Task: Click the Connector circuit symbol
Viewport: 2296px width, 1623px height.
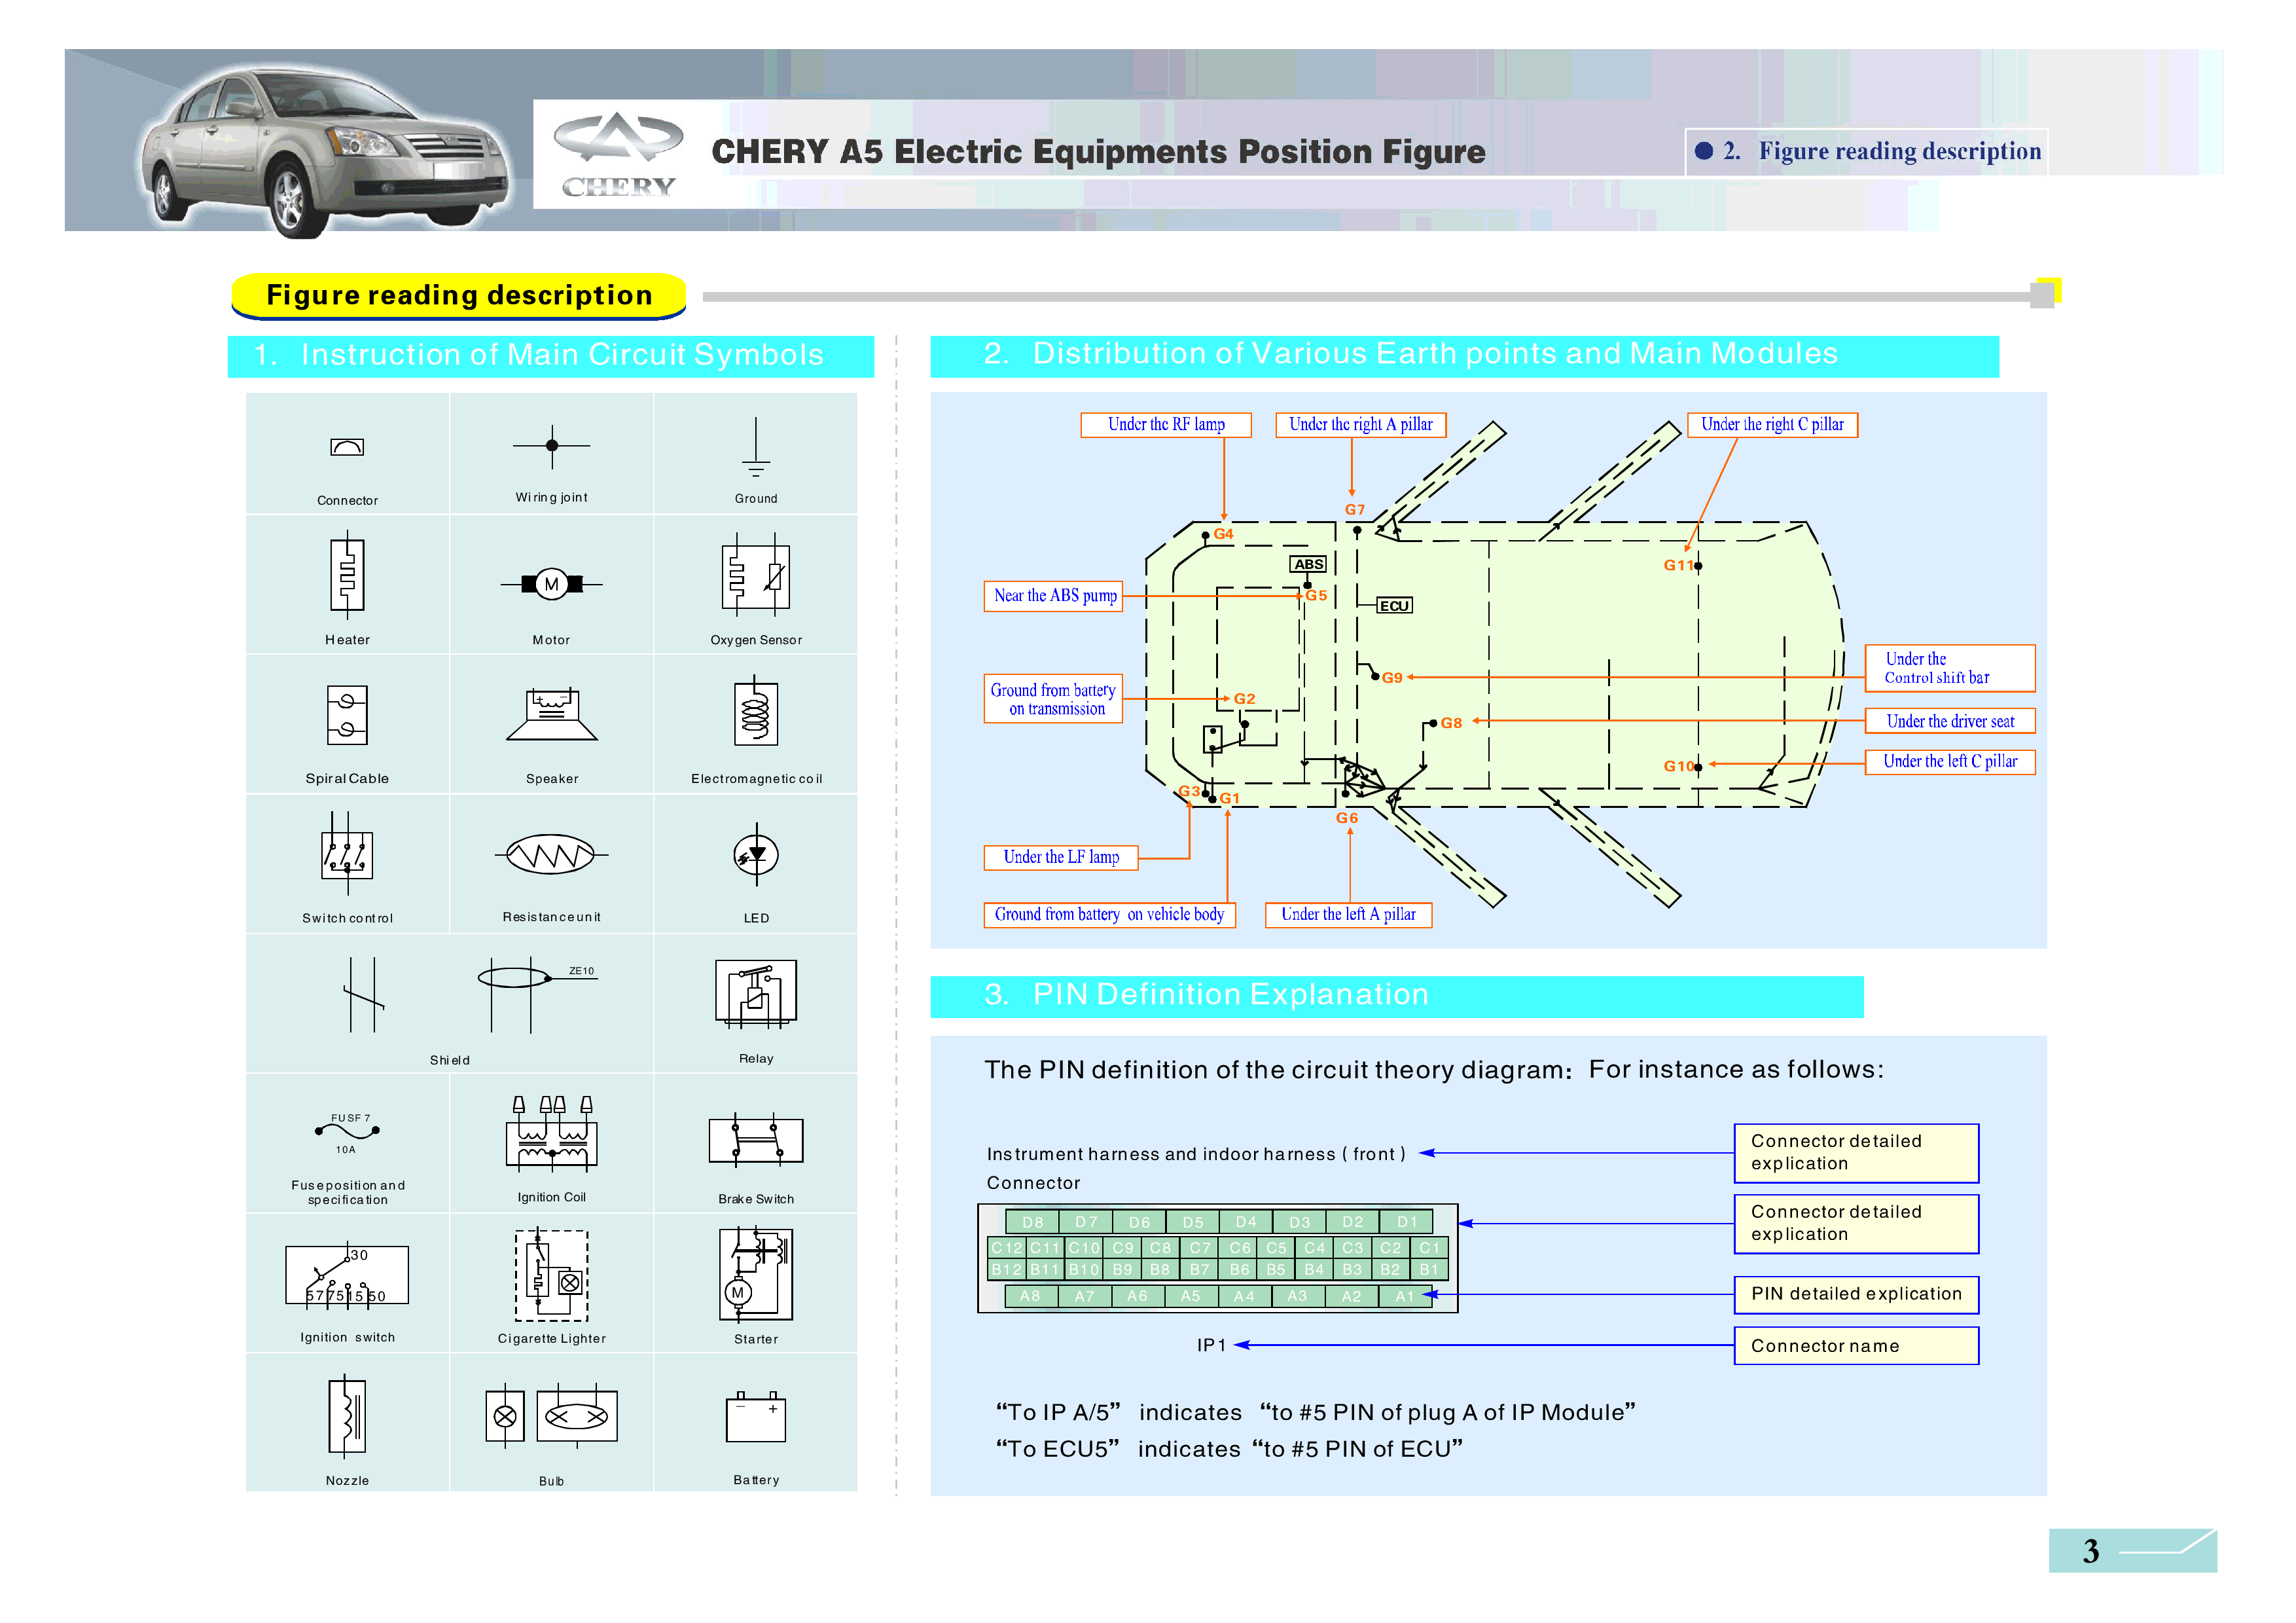Action: pyautogui.click(x=347, y=447)
